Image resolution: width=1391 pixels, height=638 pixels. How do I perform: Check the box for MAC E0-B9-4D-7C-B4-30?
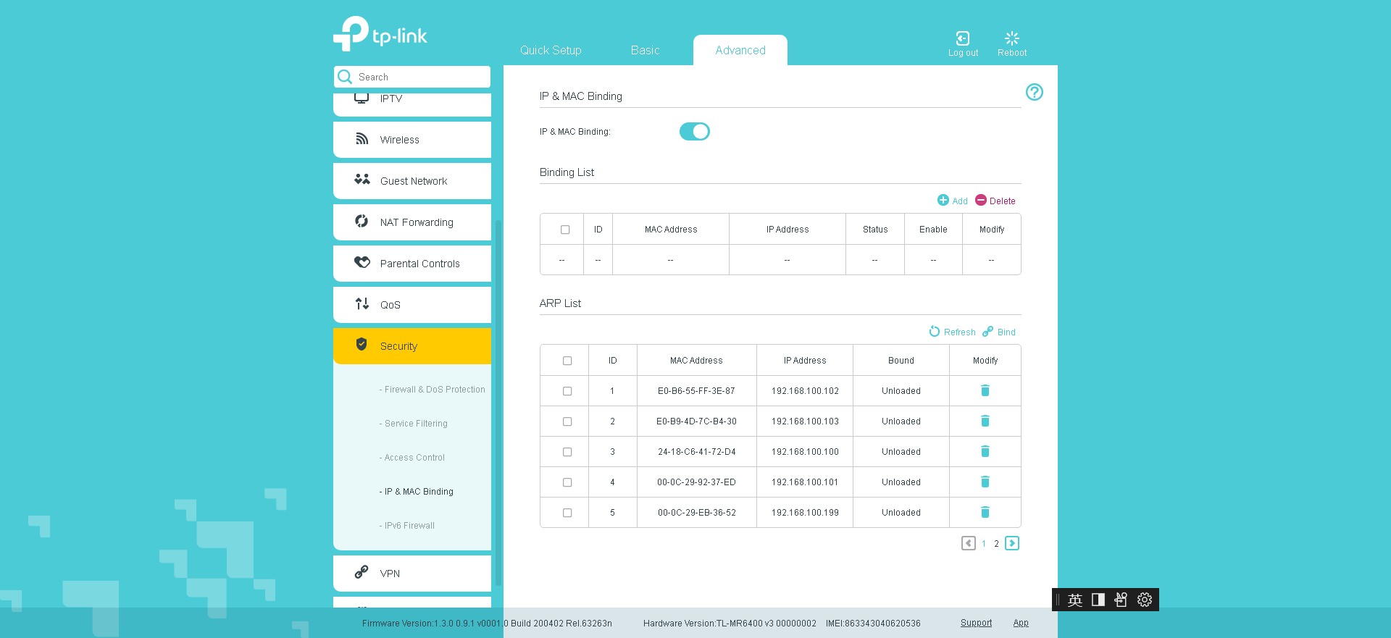pyautogui.click(x=567, y=421)
